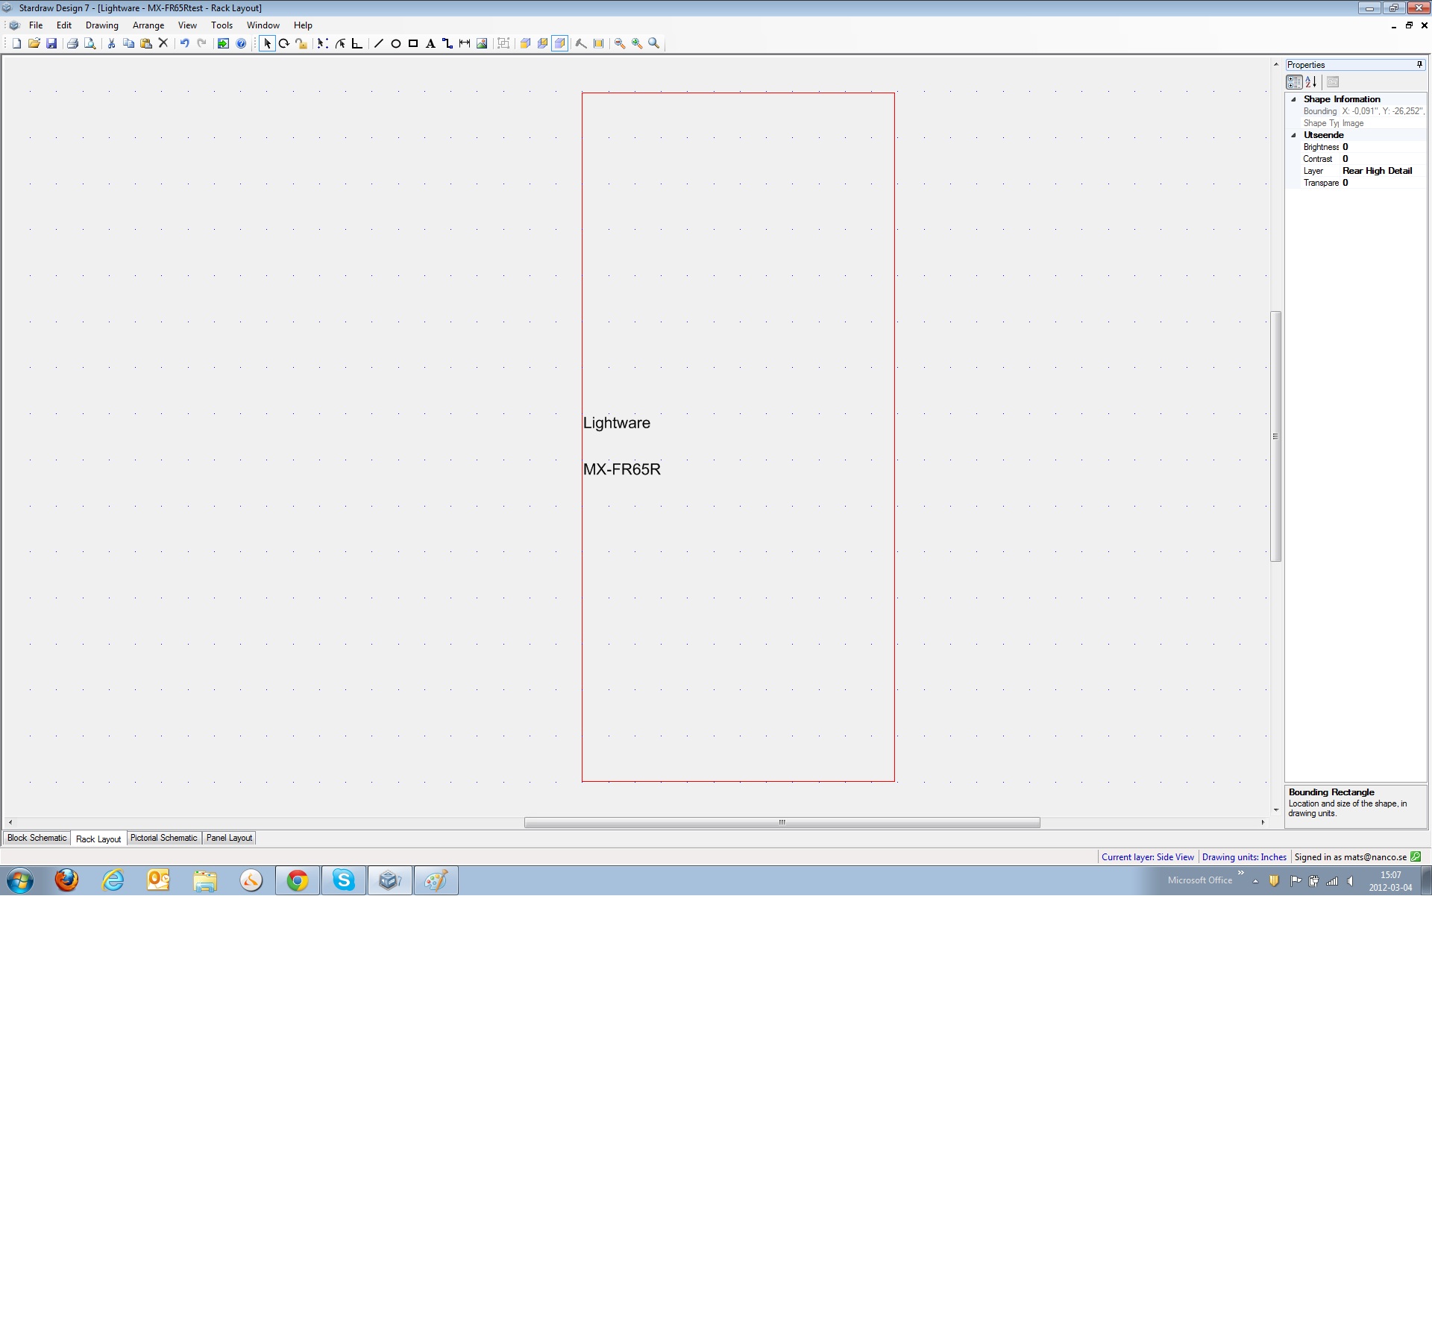Select the Dimension line tool
Screen dimensions: 1432x1319
pos(465,44)
